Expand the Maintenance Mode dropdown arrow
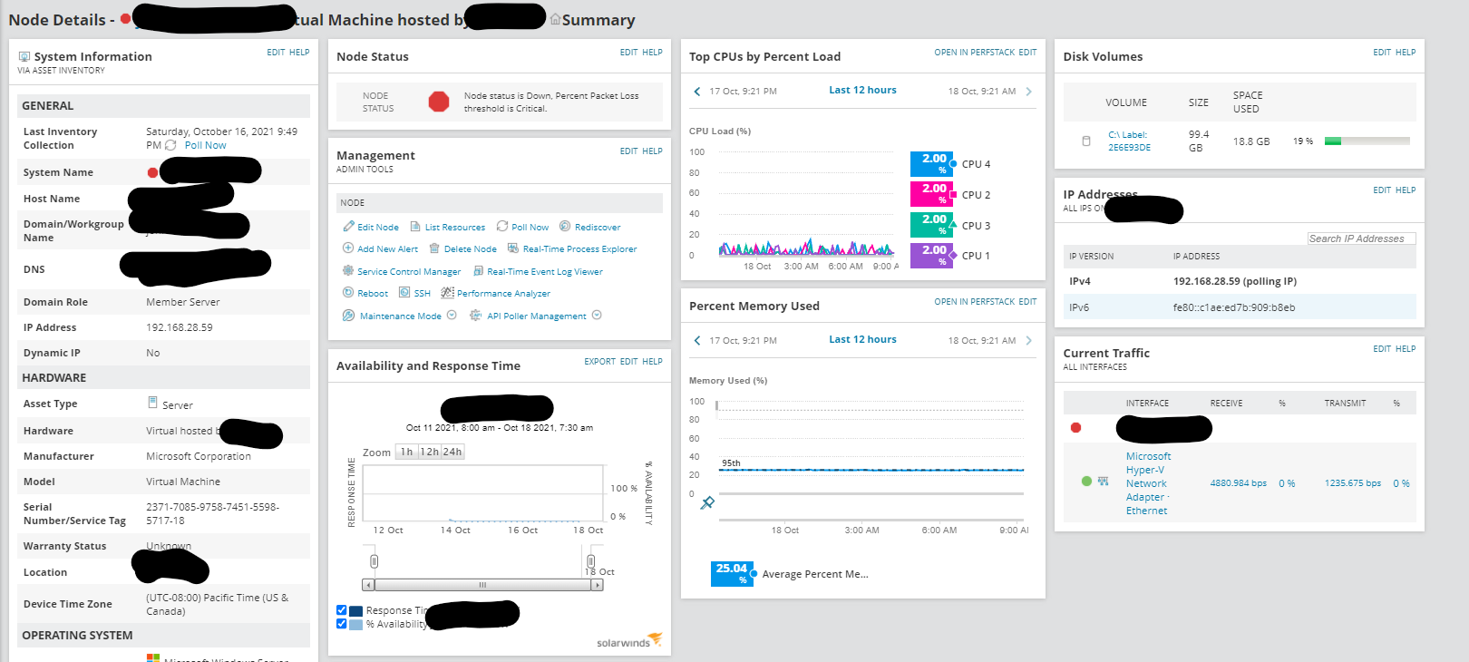Image resolution: width=1469 pixels, height=662 pixels. click(x=452, y=315)
